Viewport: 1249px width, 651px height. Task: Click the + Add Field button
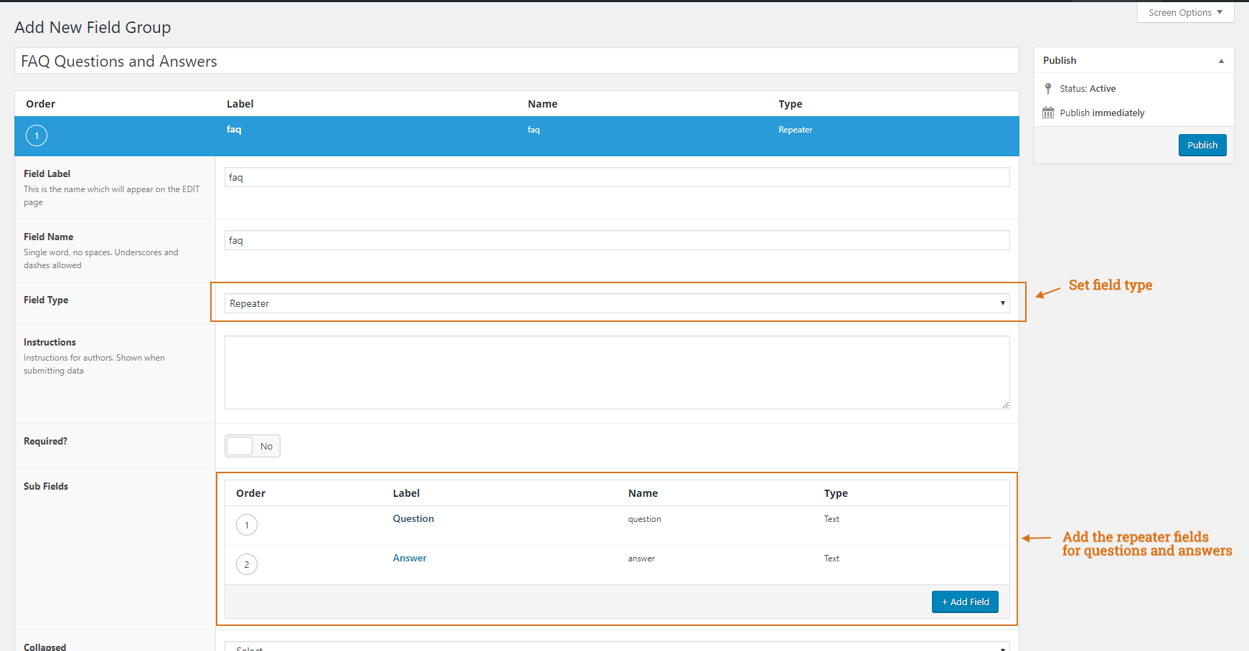[965, 602]
